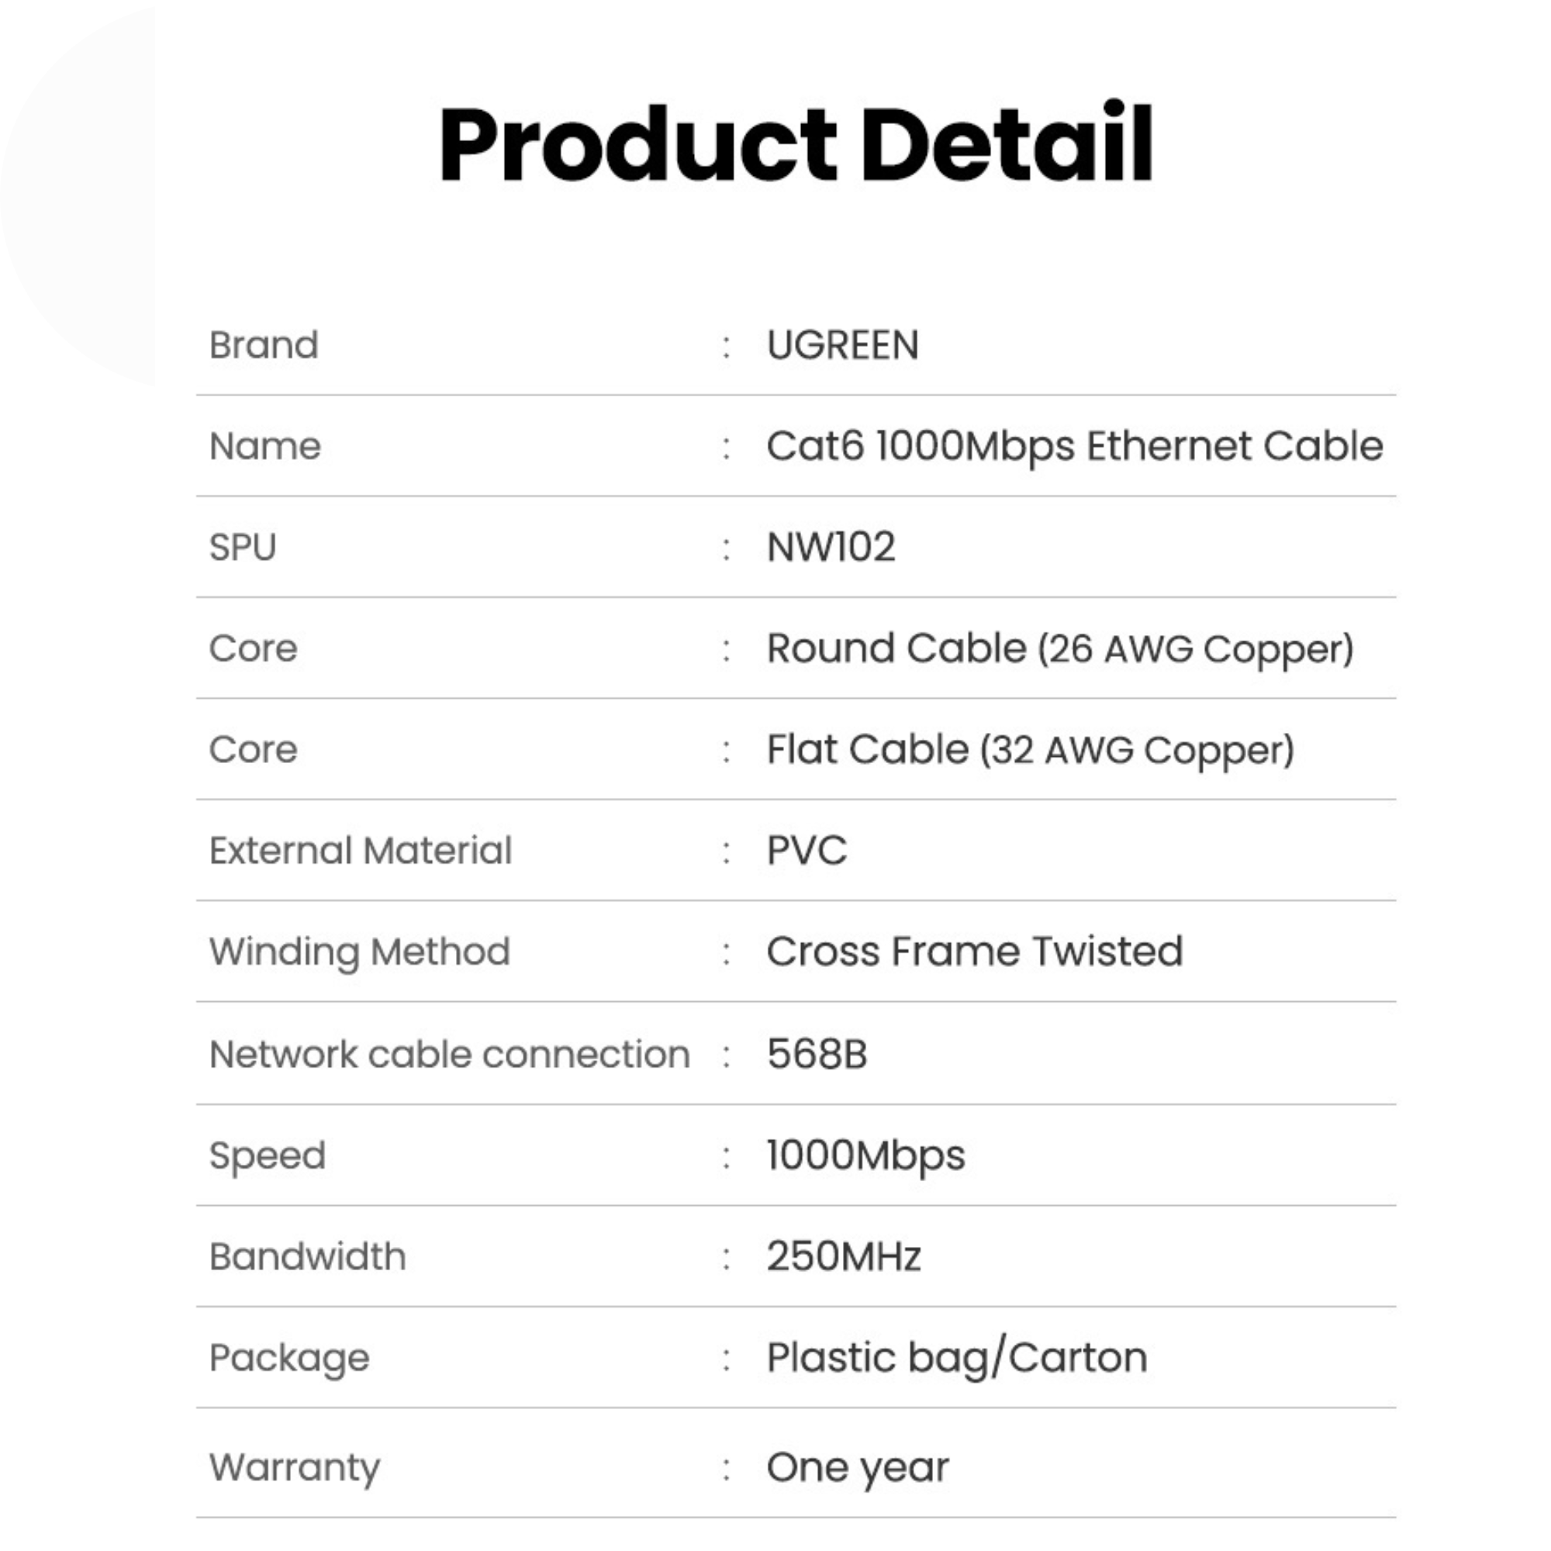Select the 250MHz bandwidth value
This screenshot has width=1551, height=1551.
[x=843, y=1256]
